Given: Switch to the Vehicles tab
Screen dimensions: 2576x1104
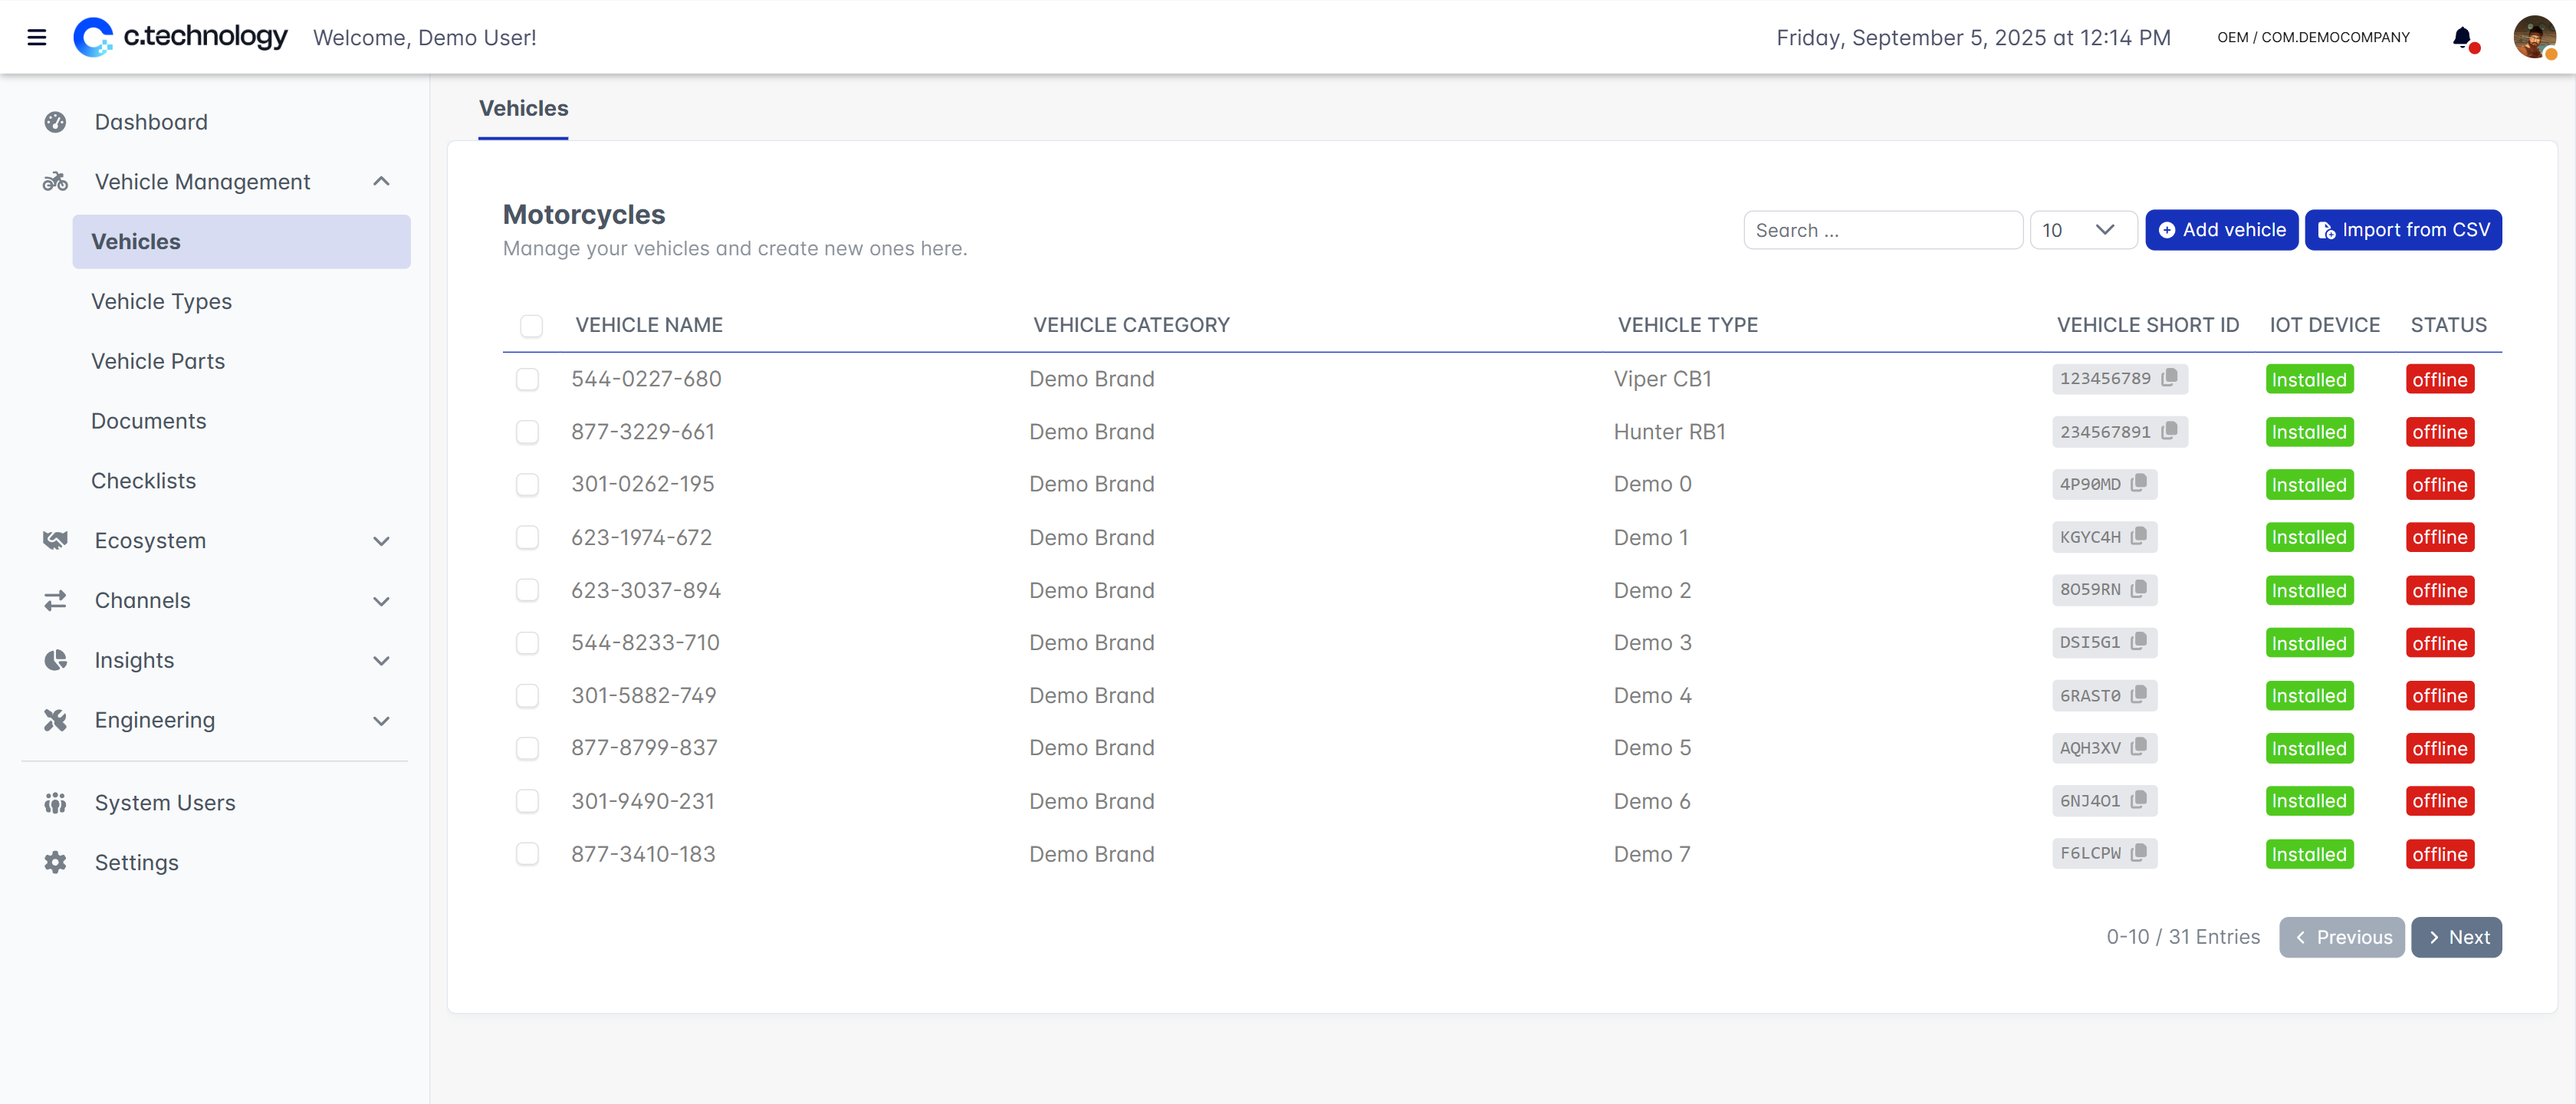Looking at the screenshot, I should [x=523, y=108].
